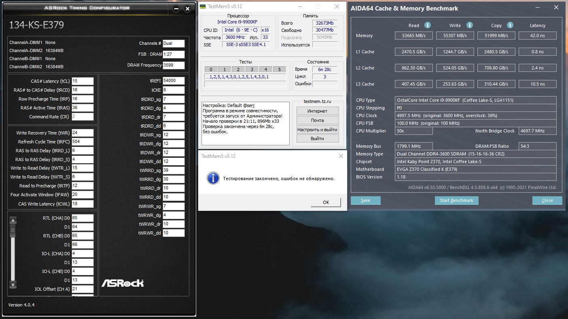Image resolution: width=568 pixels, height=319 pixels.
Task: Click the CAS Write Latency (tCWL) field
Action: tap(83, 204)
